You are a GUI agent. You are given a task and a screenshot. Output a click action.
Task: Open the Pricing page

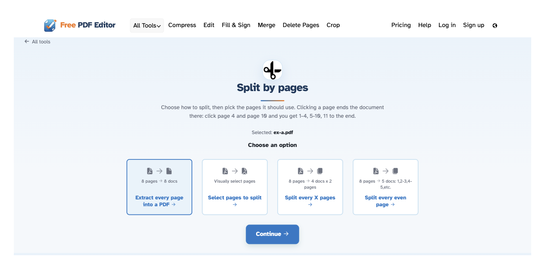click(x=401, y=25)
